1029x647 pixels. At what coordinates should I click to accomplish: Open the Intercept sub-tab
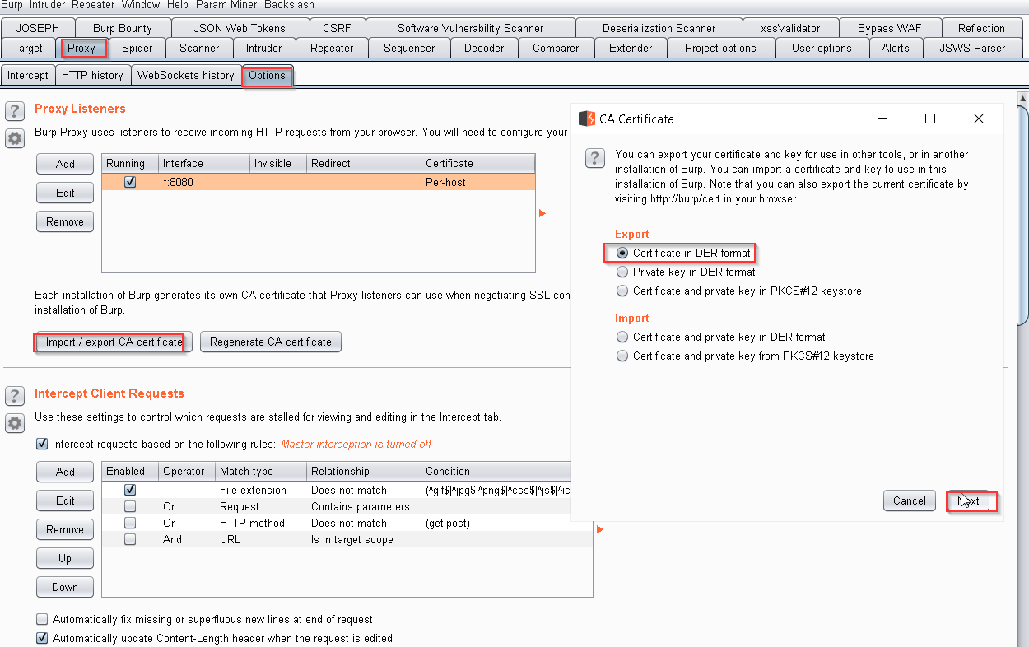pyautogui.click(x=28, y=75)
